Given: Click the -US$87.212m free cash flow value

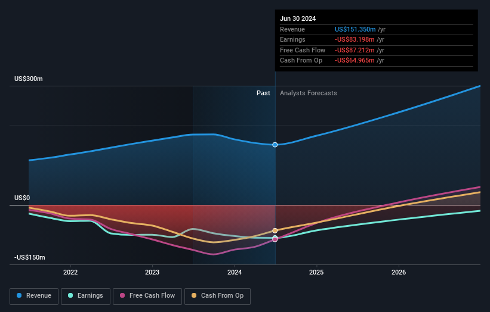Looking at the screenshot, I should coord(355,50).
